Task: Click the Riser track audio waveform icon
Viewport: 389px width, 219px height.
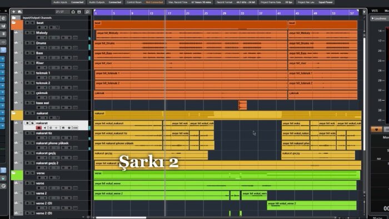Action: [x=16, y=63]
